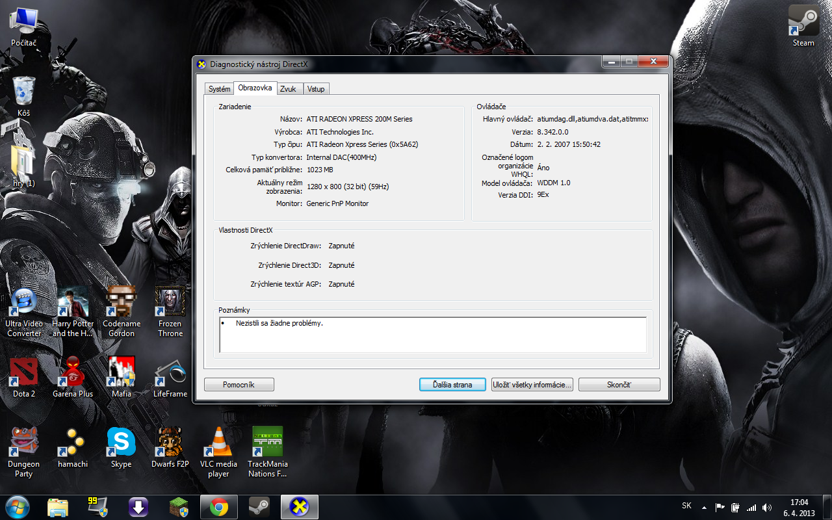Image resolution: width=832 pixels, height=520 pixels.
Task: Open the Windows Start menu
Action: coord(18,506)
